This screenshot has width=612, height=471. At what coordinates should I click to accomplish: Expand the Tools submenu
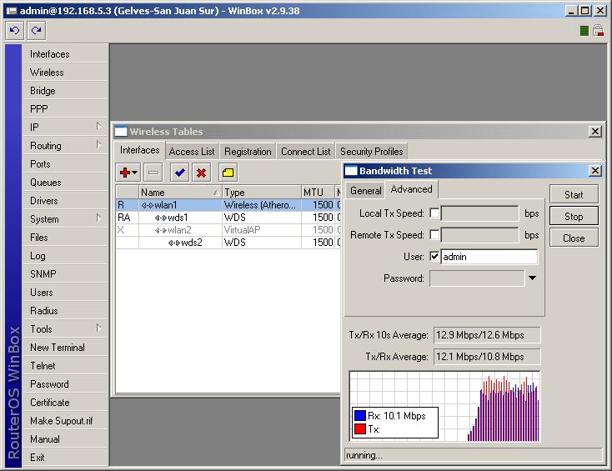98,328
